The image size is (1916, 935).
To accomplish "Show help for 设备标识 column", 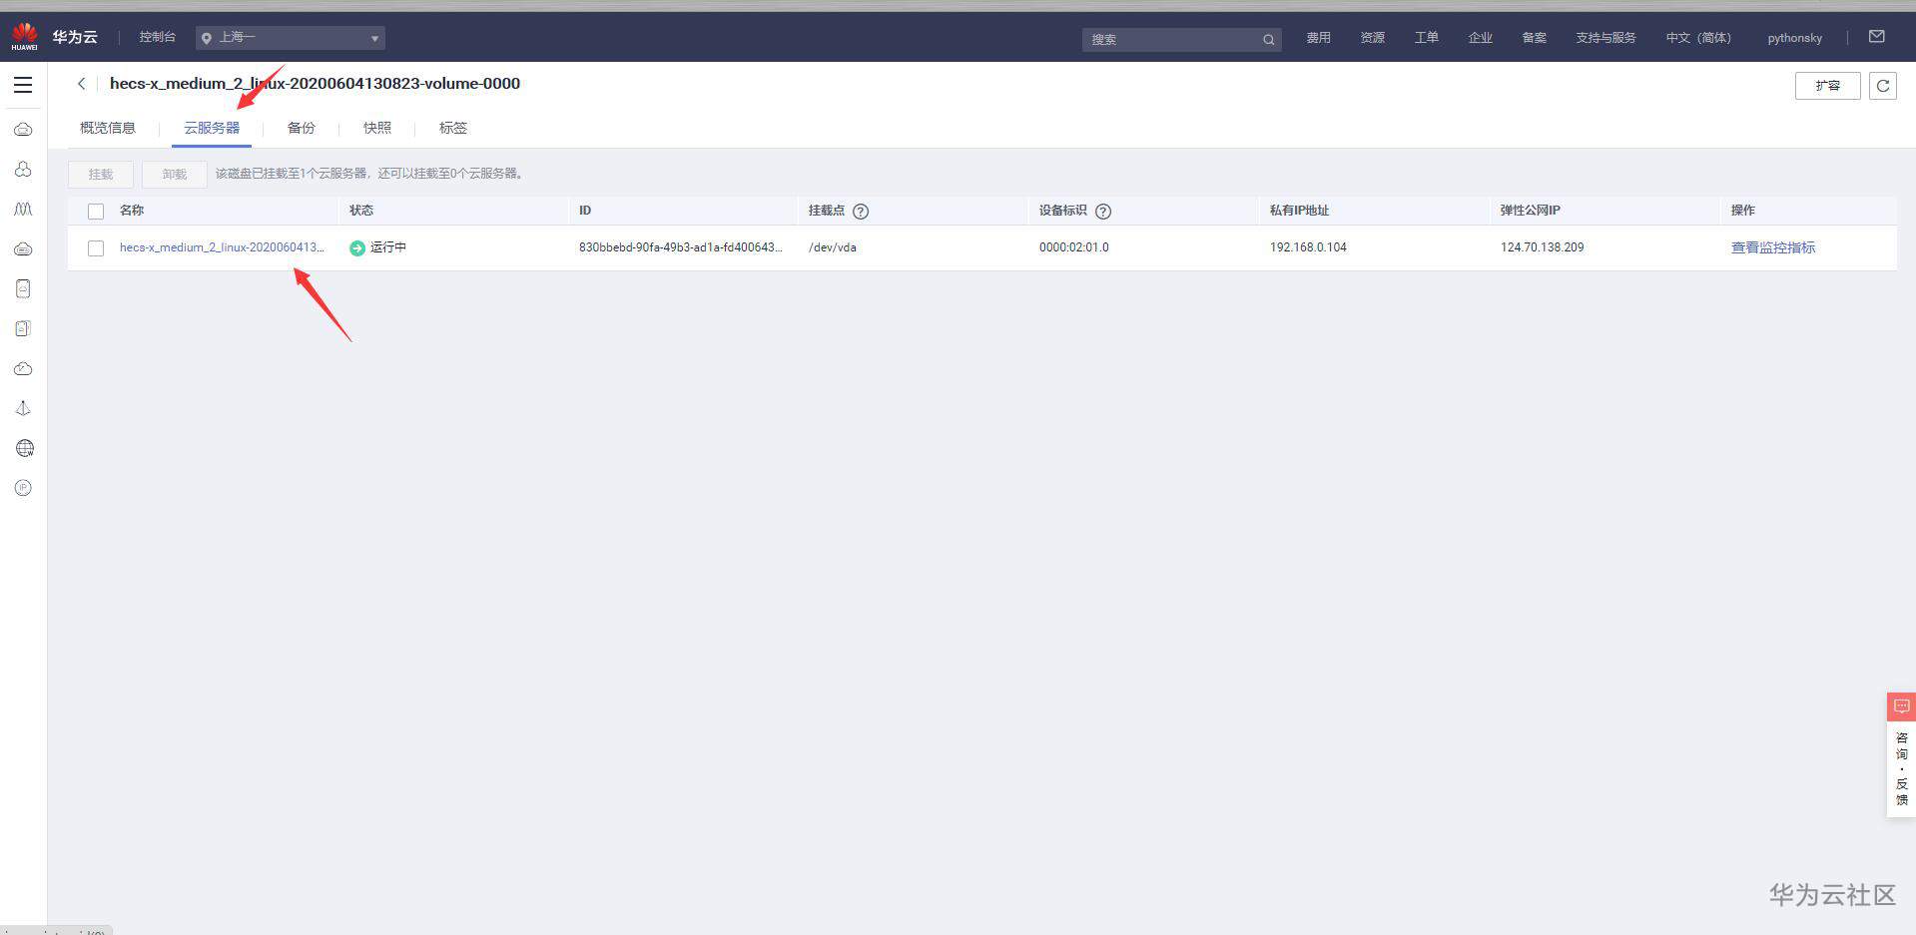I will 1103,212.
